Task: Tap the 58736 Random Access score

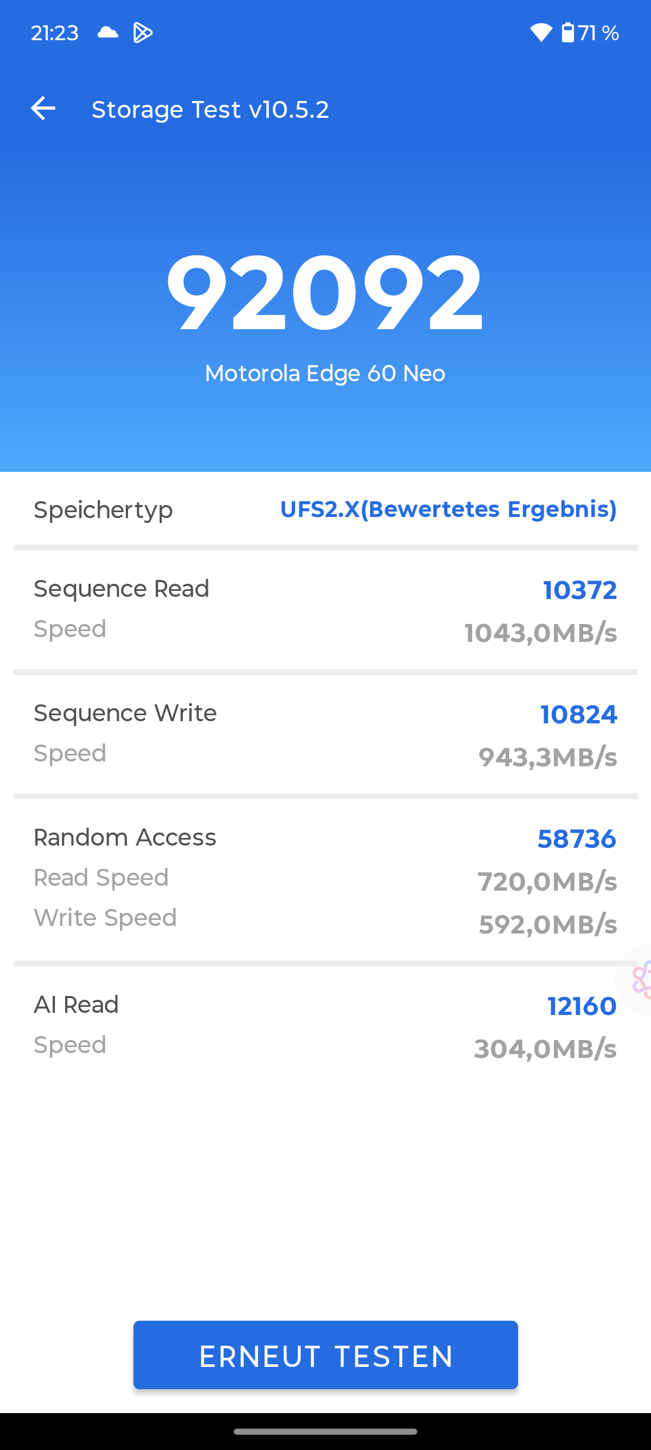Action: pyautogui.click(x=577, y=839)
